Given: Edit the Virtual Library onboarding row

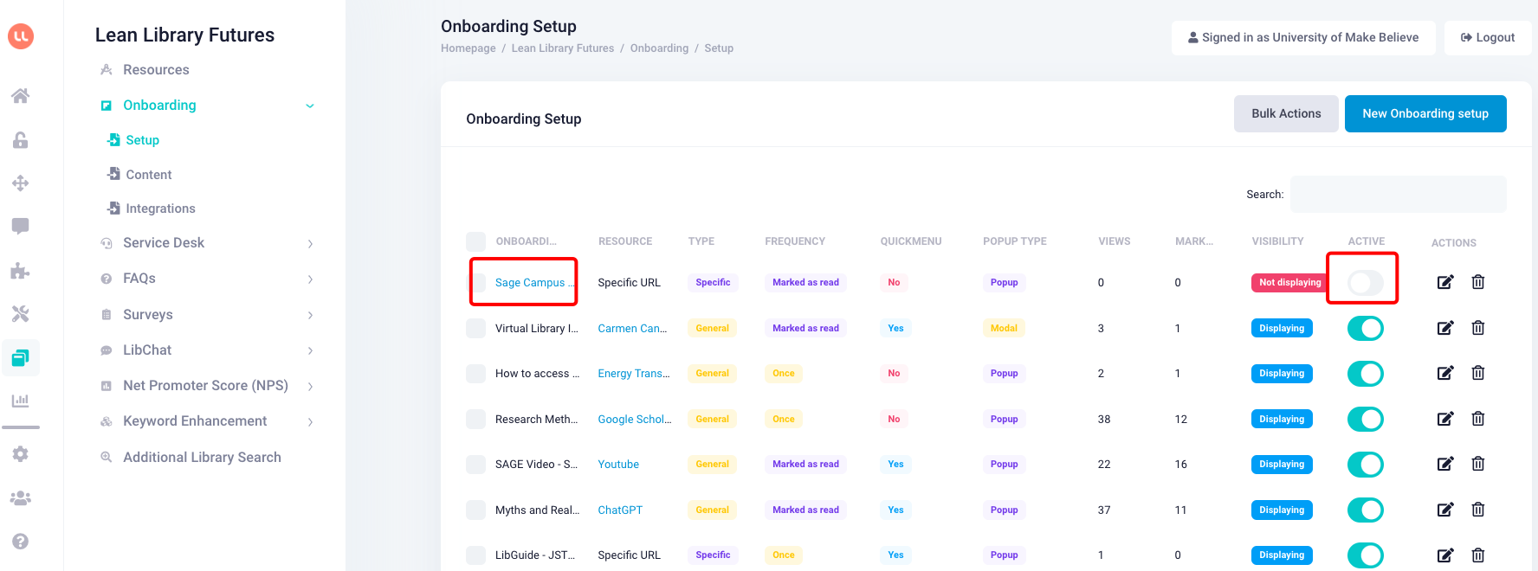Looking at the screenshot, I should 1445,328.
